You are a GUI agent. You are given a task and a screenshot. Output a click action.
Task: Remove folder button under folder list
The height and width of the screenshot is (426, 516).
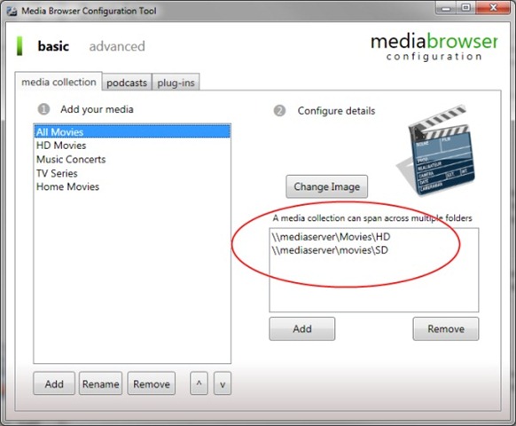coord(446,328)
